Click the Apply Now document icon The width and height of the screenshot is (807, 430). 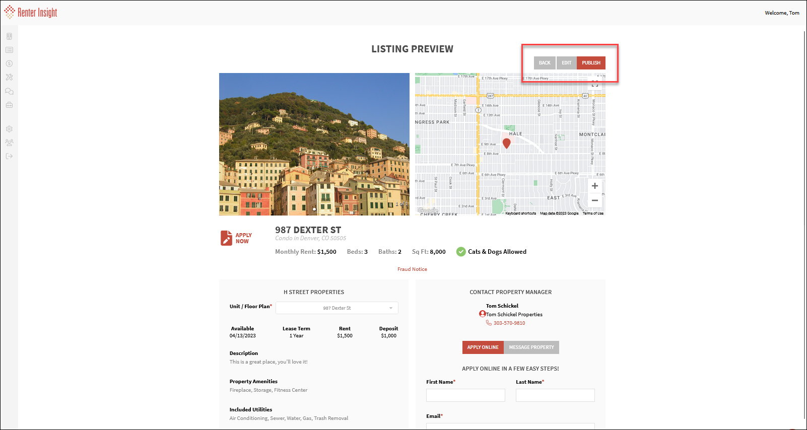coord(226,238)
